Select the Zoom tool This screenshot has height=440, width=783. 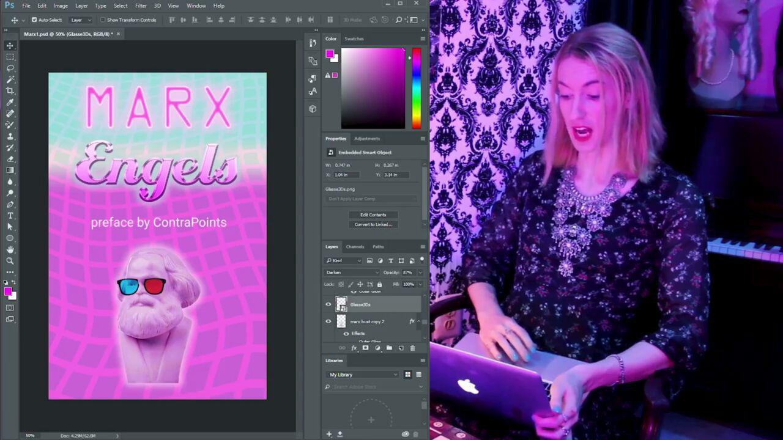coord(10,261)
